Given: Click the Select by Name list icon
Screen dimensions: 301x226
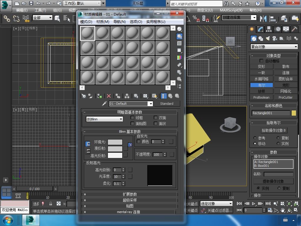Looking at the screenshot, I should (67, 19).
